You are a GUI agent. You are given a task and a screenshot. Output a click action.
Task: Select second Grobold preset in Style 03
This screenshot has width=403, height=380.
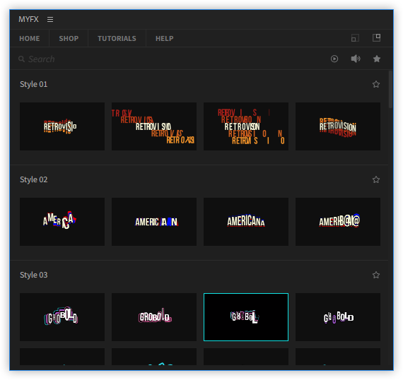coord(154,317)
